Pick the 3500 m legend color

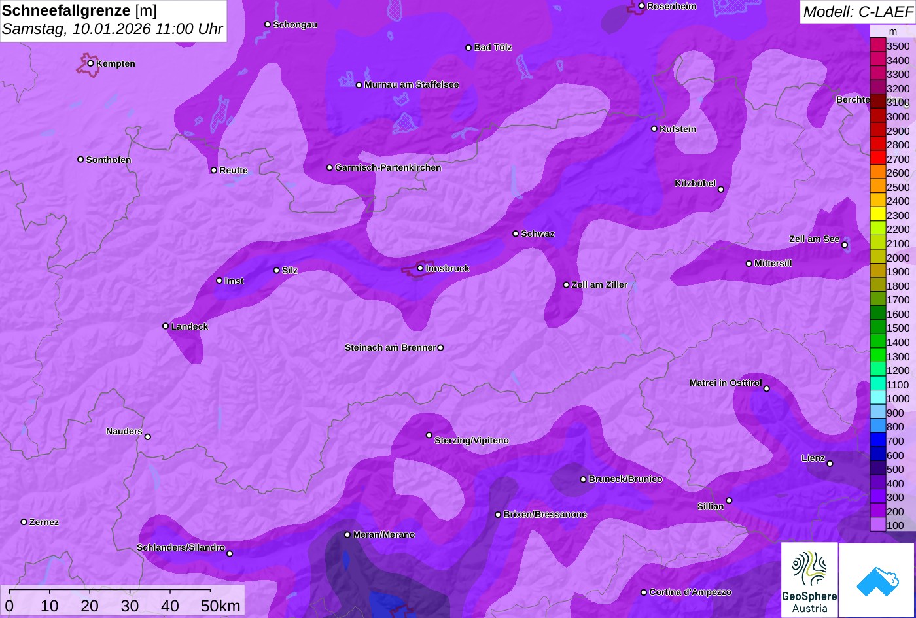(877, 46)
